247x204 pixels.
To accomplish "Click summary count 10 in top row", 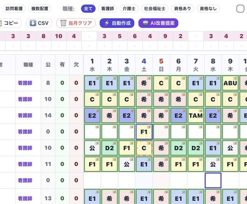I will [x=59, y=36].
